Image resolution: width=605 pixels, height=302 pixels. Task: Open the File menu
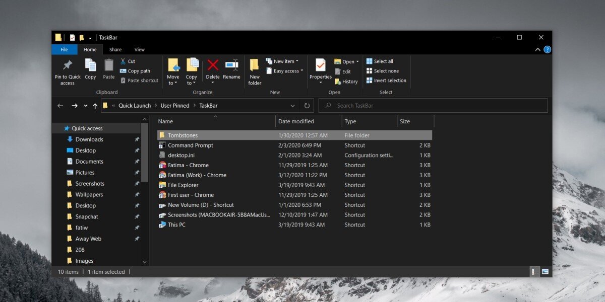click(64, 49)
